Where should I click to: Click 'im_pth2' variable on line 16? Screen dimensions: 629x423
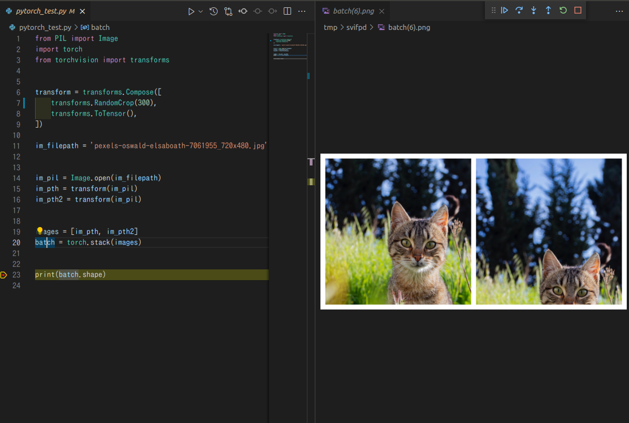point(49,200)
